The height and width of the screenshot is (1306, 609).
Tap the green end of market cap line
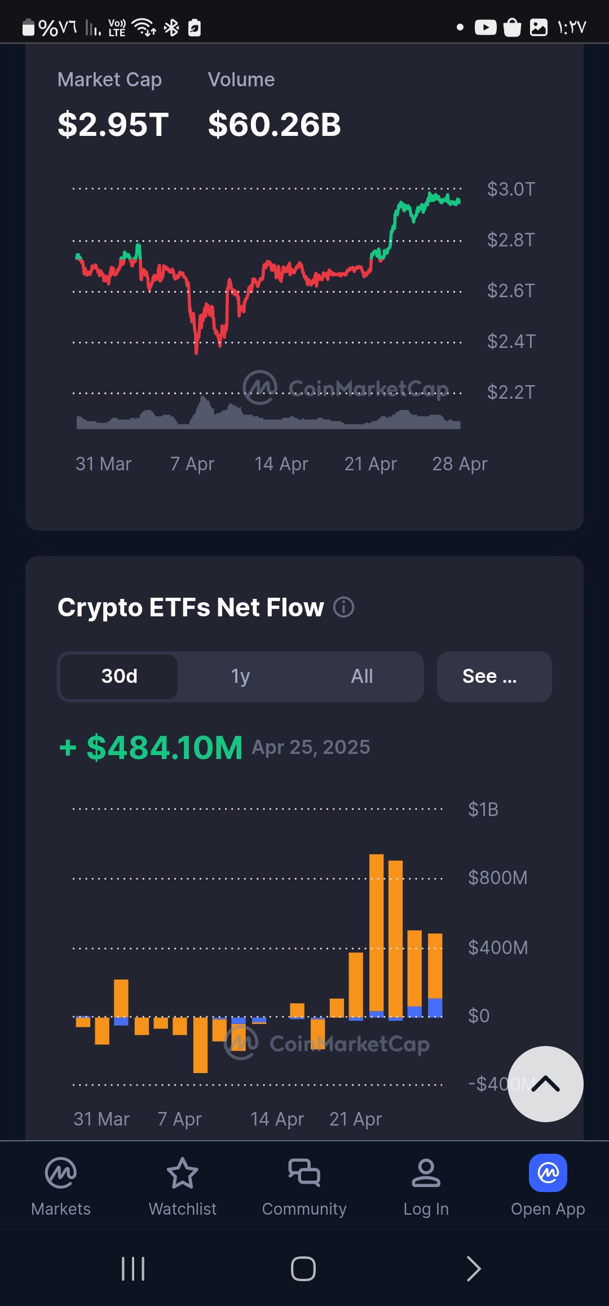[x=458, y=201]
